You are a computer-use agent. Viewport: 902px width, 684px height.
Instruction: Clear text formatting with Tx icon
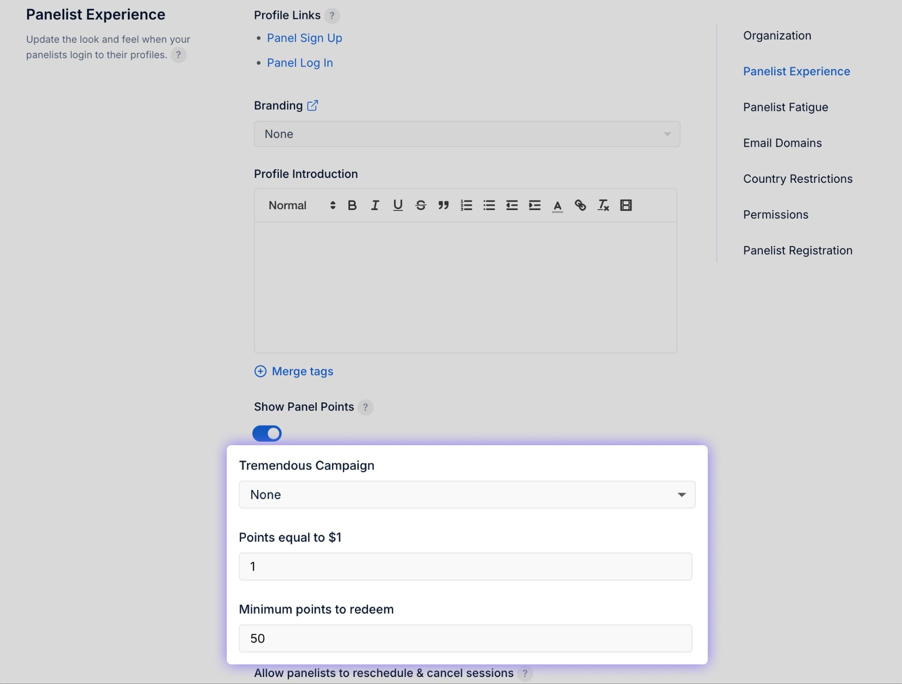coord(603,205)
